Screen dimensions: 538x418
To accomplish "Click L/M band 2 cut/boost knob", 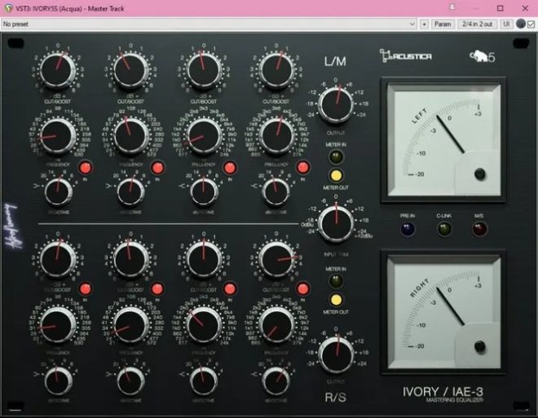I will 130,70.
